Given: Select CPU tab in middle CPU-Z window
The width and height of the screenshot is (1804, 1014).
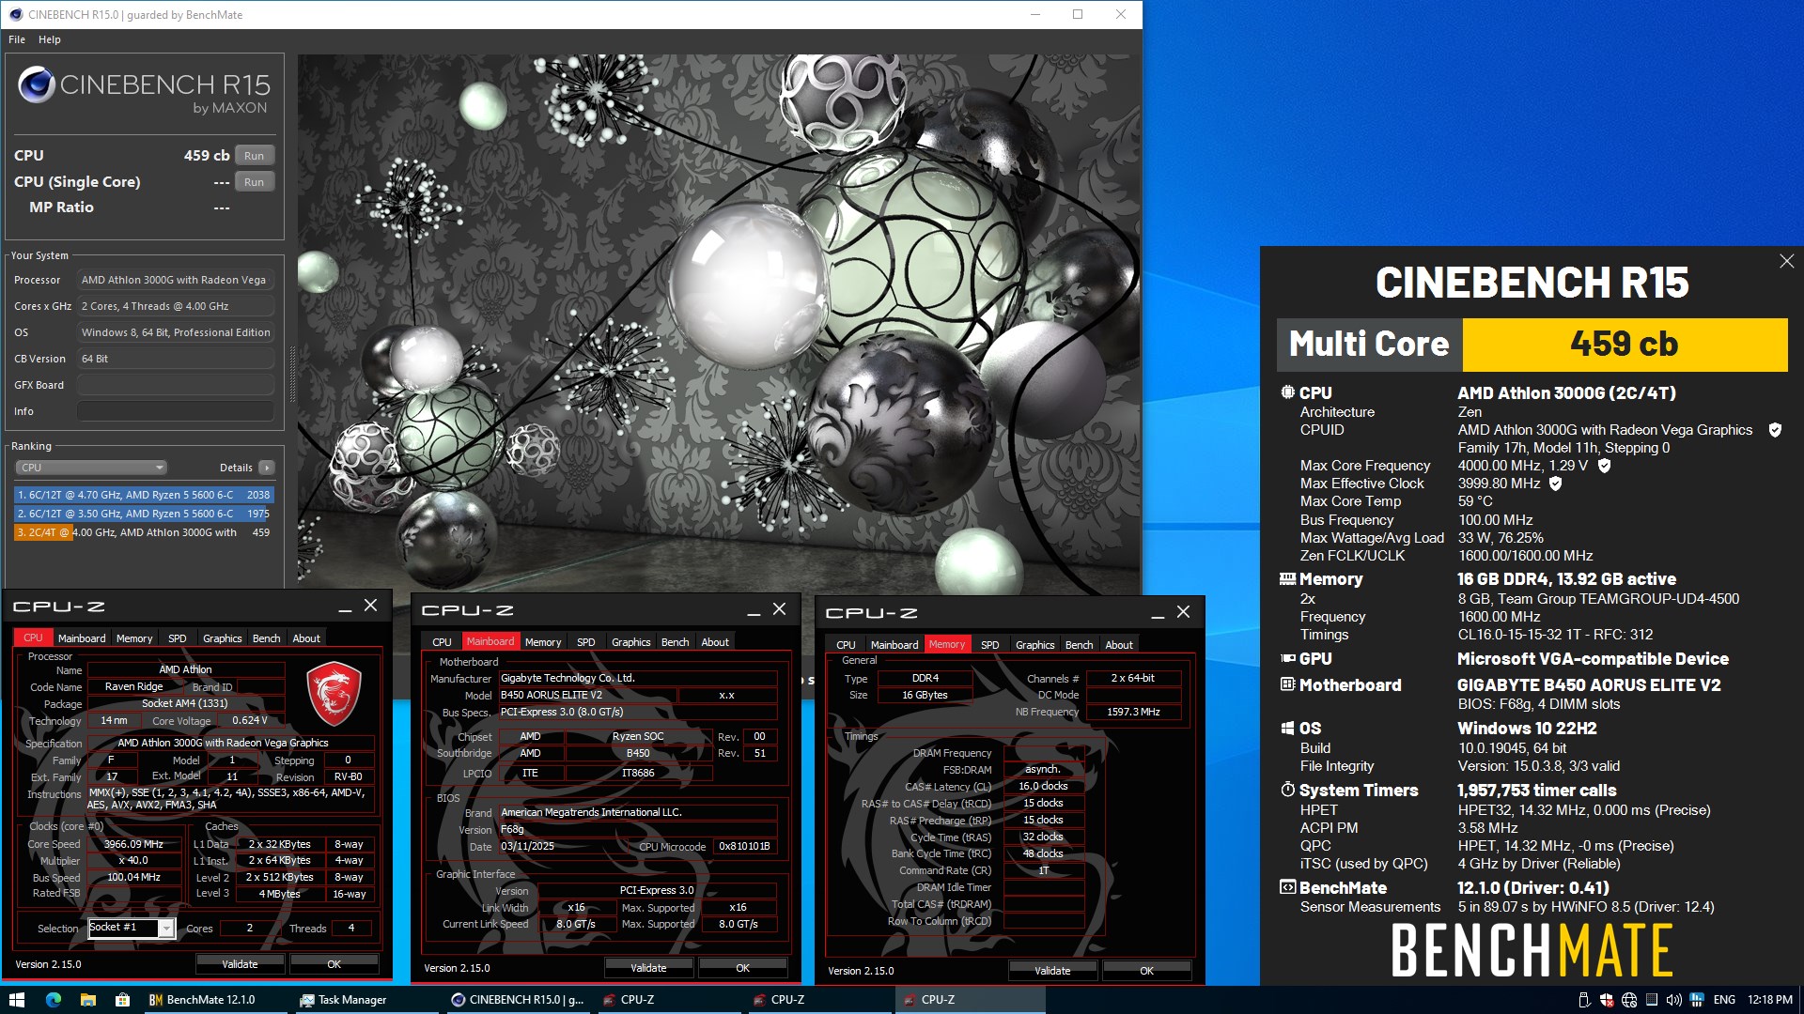Looking at the screenshot, I should (442, 642).
